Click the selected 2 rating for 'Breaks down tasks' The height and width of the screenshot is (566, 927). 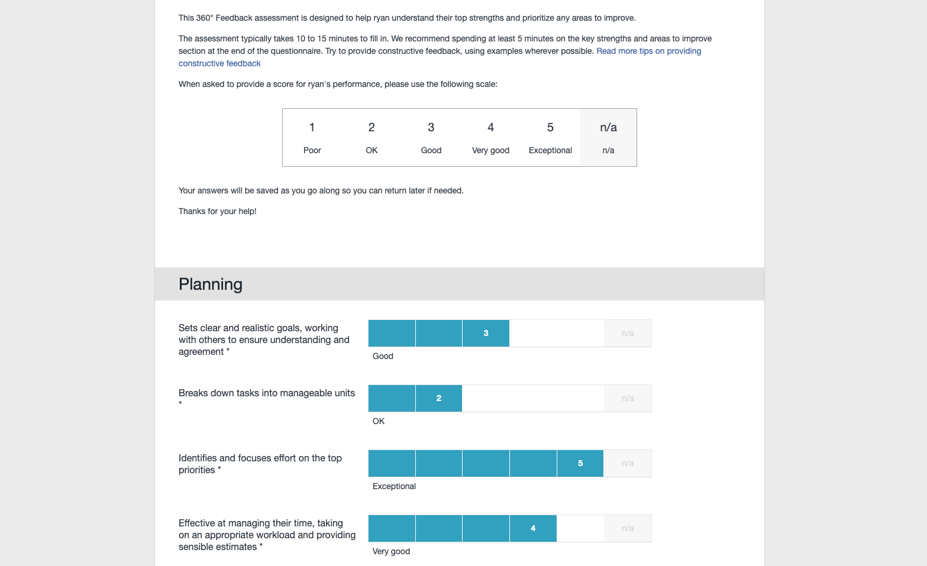click(439, 399)
